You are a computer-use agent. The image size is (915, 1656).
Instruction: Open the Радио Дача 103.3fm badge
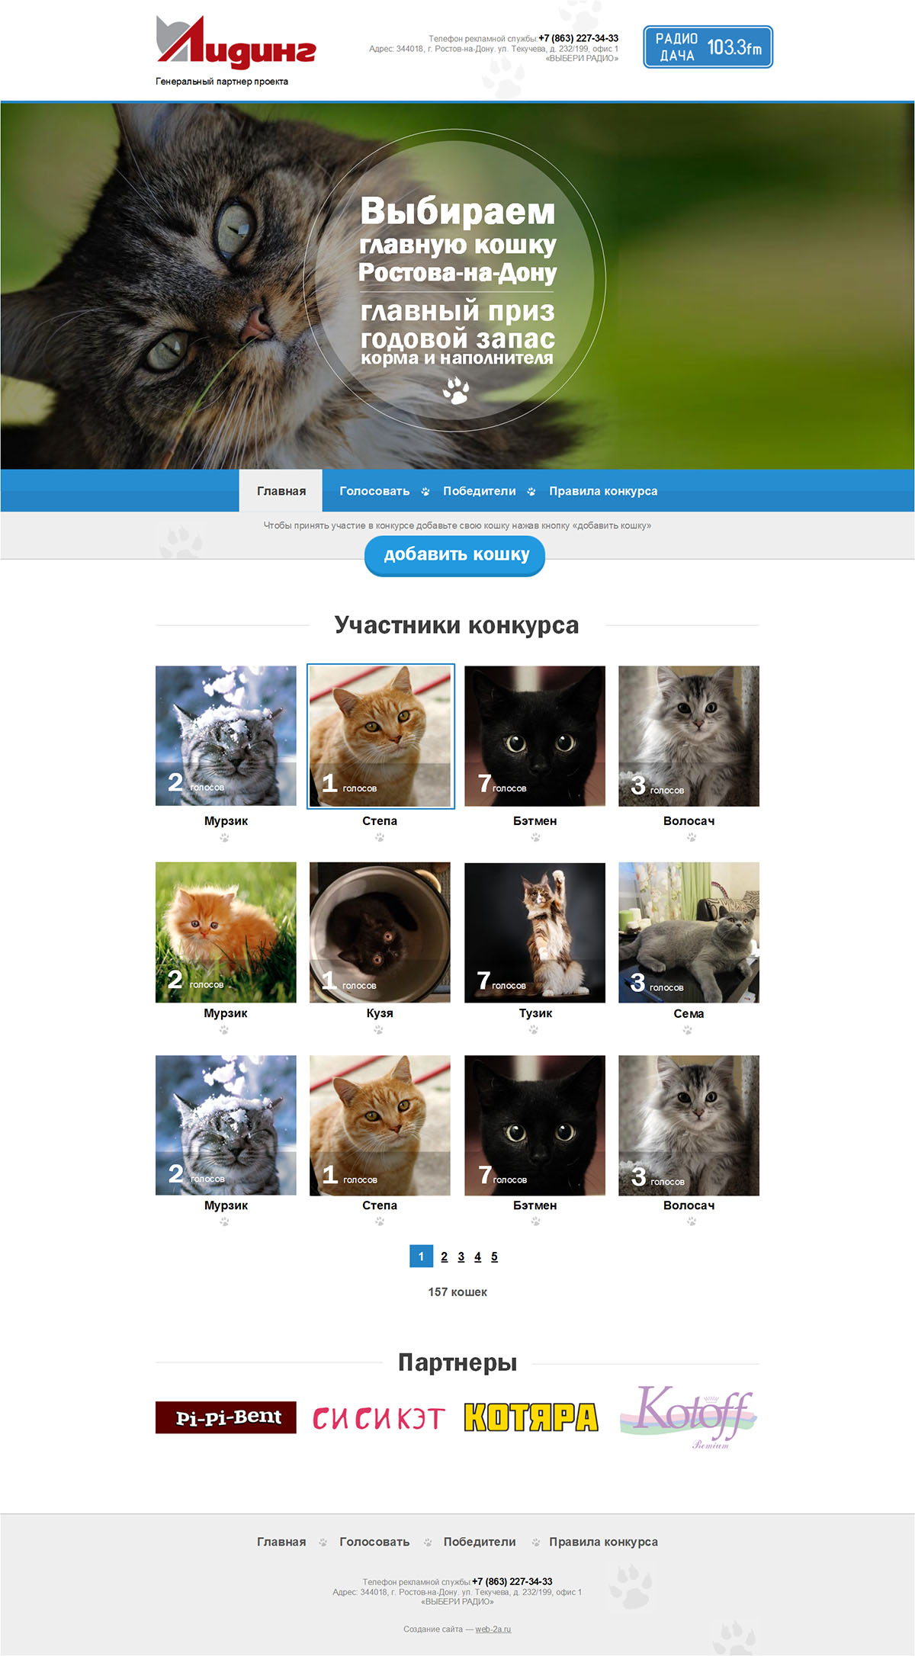(708, 47)
